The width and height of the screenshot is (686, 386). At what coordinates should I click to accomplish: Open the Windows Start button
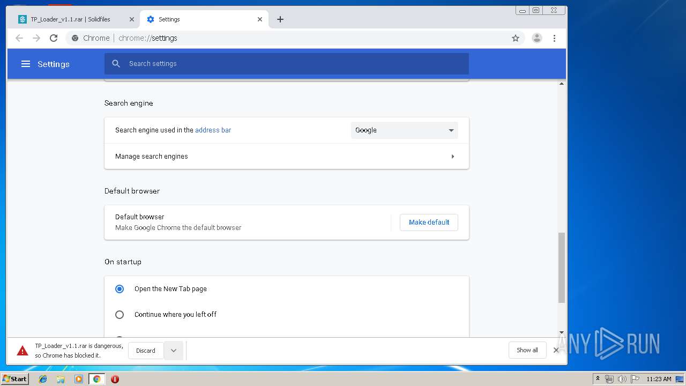[15, 379]
